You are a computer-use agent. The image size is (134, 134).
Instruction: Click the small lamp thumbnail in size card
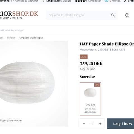[x=90, y=93]
